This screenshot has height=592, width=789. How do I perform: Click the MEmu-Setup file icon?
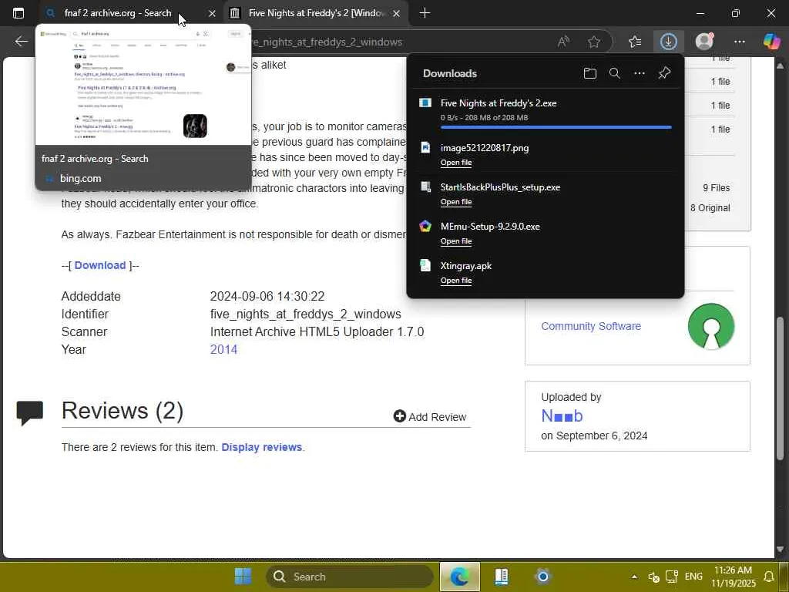[x=425, y=226]
